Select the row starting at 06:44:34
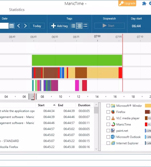 (x=47, y=111)
